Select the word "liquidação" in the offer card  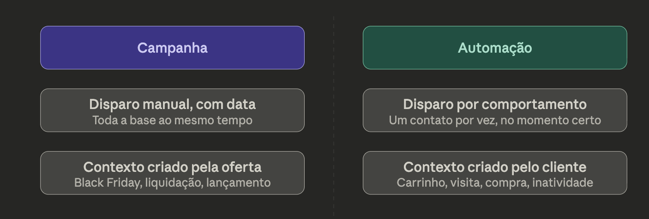(x=174, y=182)
